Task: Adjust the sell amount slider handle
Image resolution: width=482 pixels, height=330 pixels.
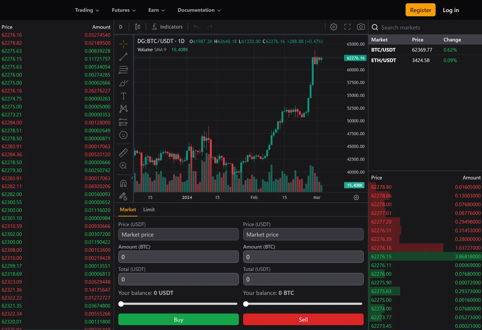Action: click(246, 304)
